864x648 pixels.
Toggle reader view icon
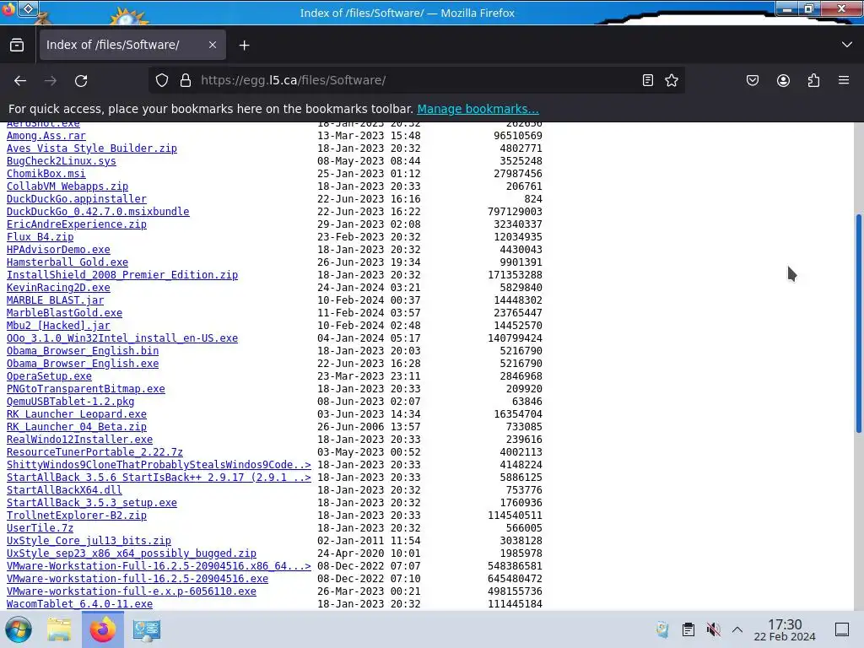click(x=648, y=80)
